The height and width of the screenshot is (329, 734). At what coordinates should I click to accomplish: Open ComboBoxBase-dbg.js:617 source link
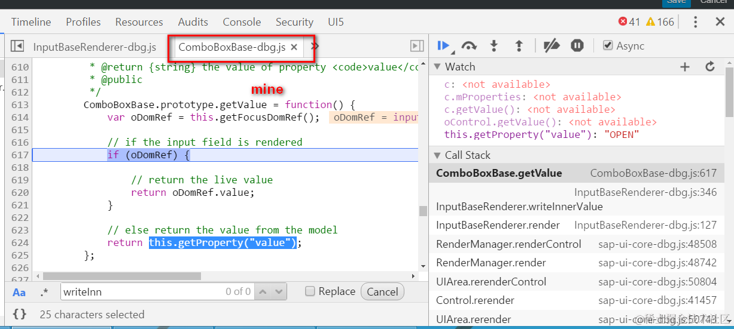[x=653, y=173]
